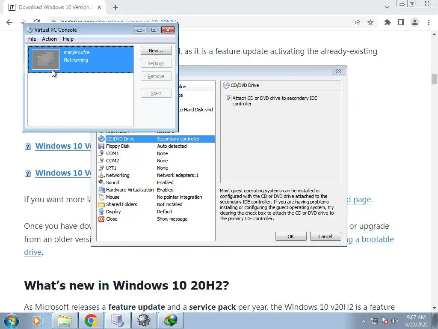This screenshot has height=329, width=438.
Task: Toggle the Chrome side panel icon
Action: (401, 22)
